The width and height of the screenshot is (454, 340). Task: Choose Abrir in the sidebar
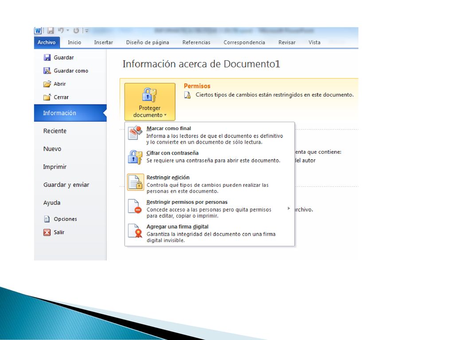coord(60,84)
